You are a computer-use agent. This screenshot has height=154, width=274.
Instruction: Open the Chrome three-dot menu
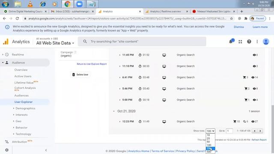pos(270,18)
